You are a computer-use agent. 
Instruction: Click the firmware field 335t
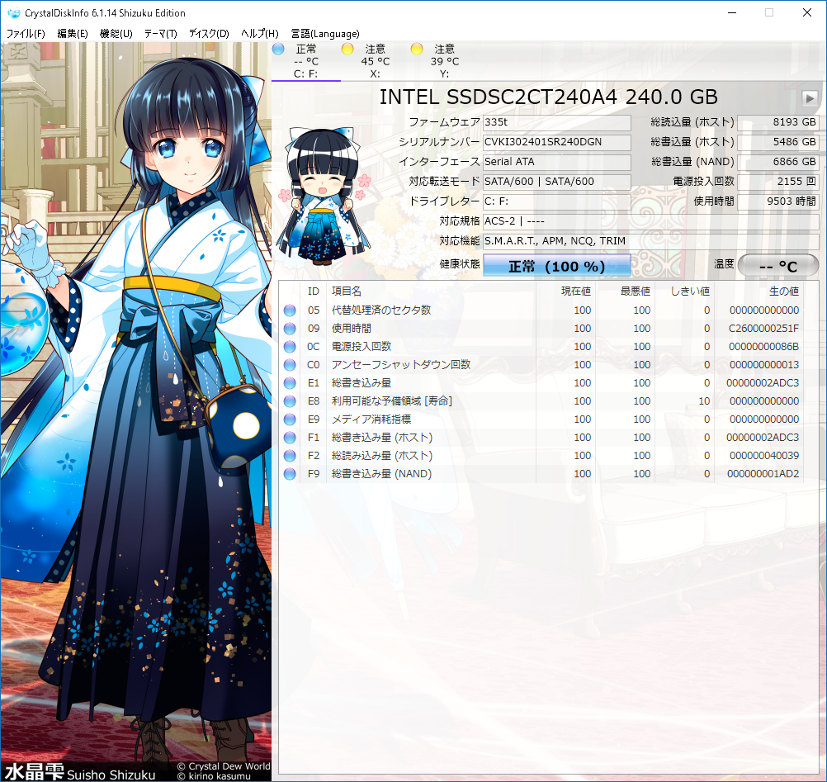coord(556,122)
